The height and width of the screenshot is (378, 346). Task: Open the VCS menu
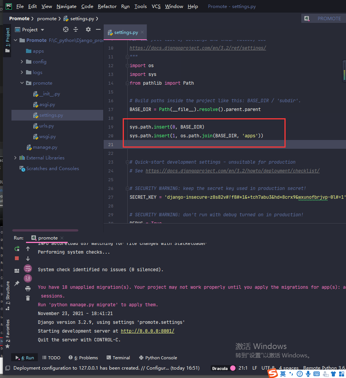(x=156, y=6)
